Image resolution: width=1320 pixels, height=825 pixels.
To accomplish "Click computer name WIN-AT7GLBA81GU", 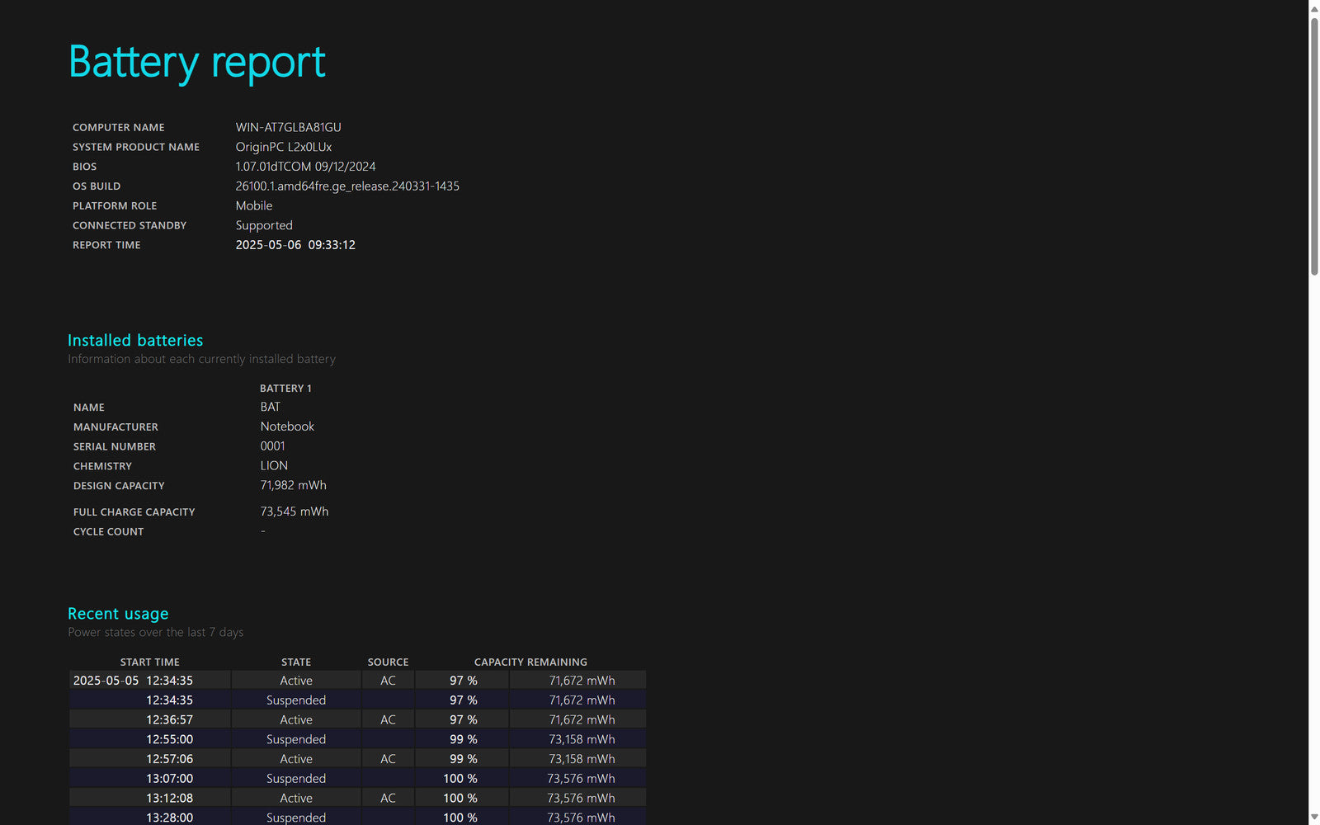I will pos(288,127).
